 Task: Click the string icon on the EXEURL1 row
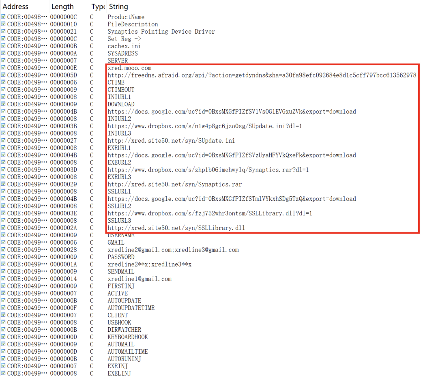point(3,148)
